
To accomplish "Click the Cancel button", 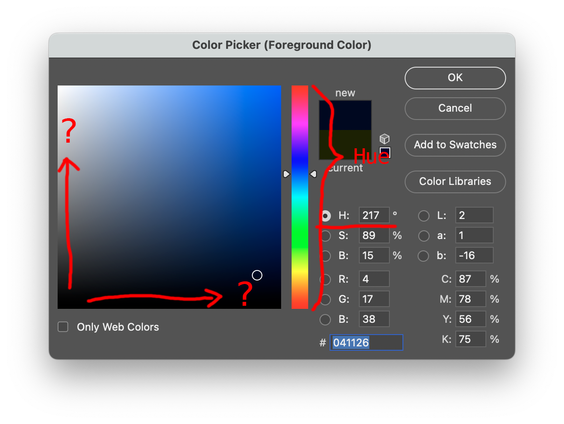I will tap(455, 108).
